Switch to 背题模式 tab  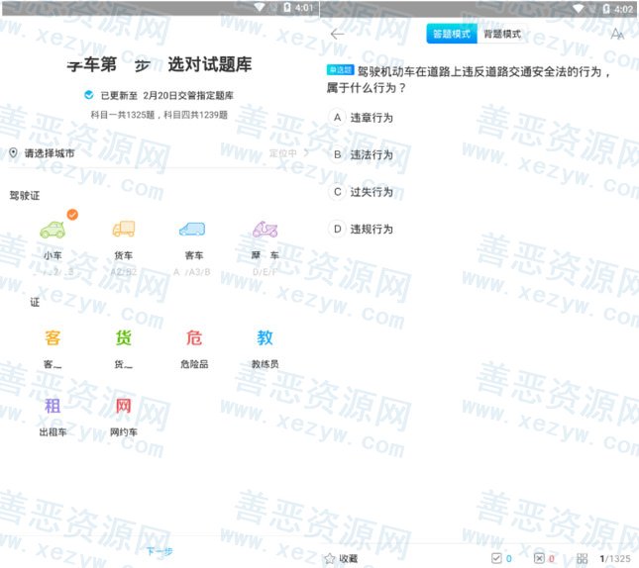coord(502,35)
